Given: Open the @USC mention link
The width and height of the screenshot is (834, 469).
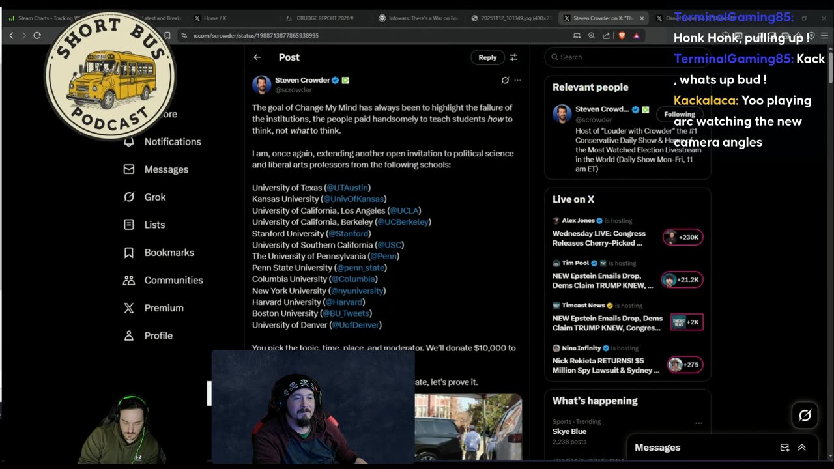Looking at the screenshot, I should pyautogui.click(x=390, y=245).
